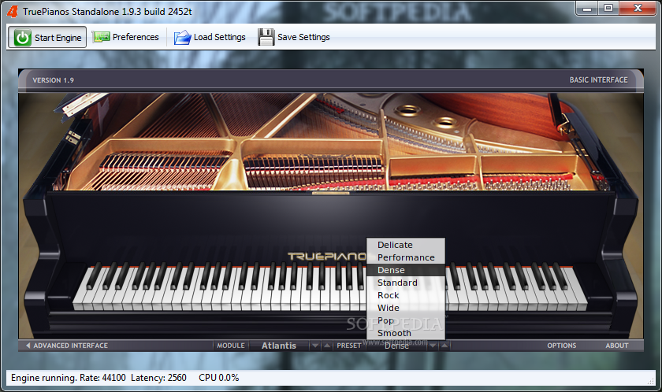Click the Start Engine button label
This screenshot has width=662, height=392.
tap(58, 38)
